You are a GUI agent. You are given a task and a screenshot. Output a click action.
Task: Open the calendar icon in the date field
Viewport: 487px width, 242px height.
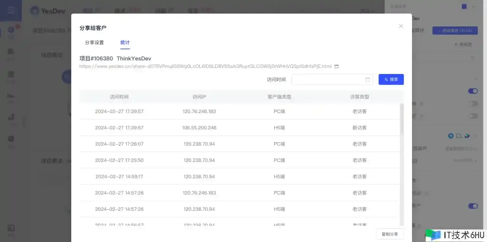pos(368,80)
